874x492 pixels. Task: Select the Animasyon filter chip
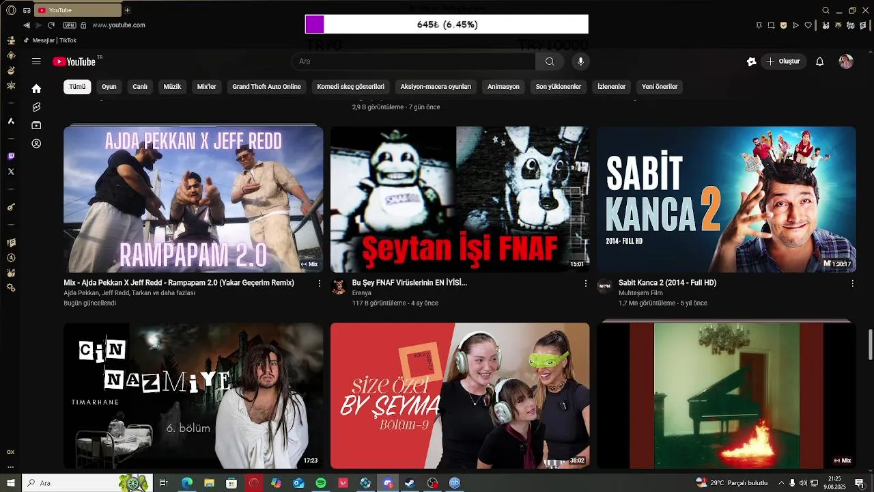click(503, 87)
